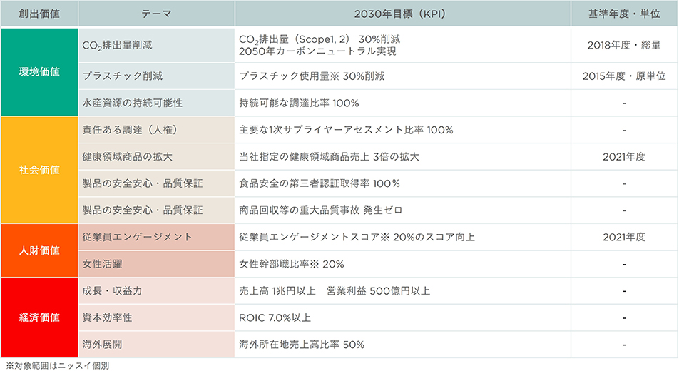Select the テーマ column header

(x=156, y=14)
